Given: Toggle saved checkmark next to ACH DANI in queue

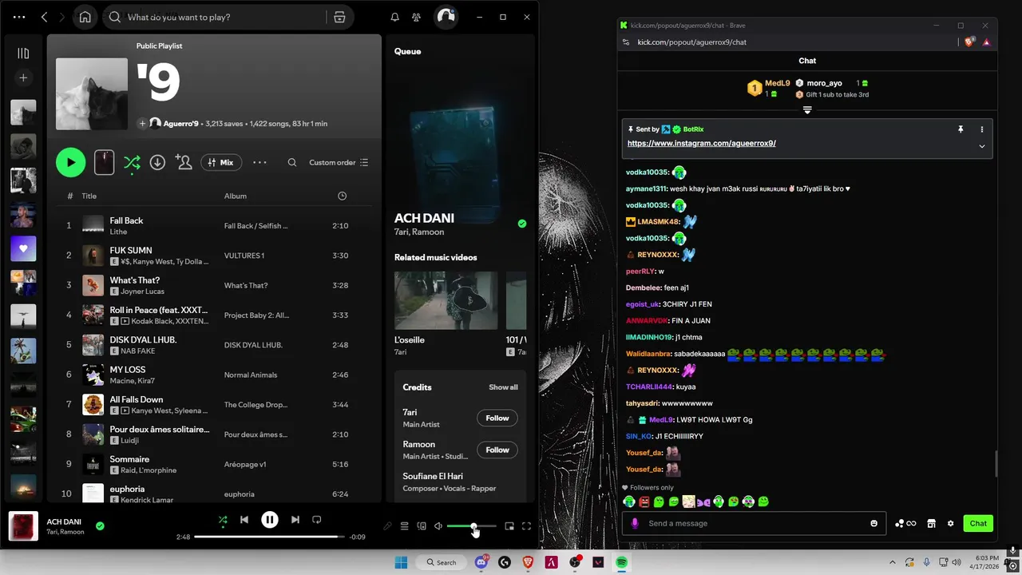Looking at the screenshot, I should [521, 224].
